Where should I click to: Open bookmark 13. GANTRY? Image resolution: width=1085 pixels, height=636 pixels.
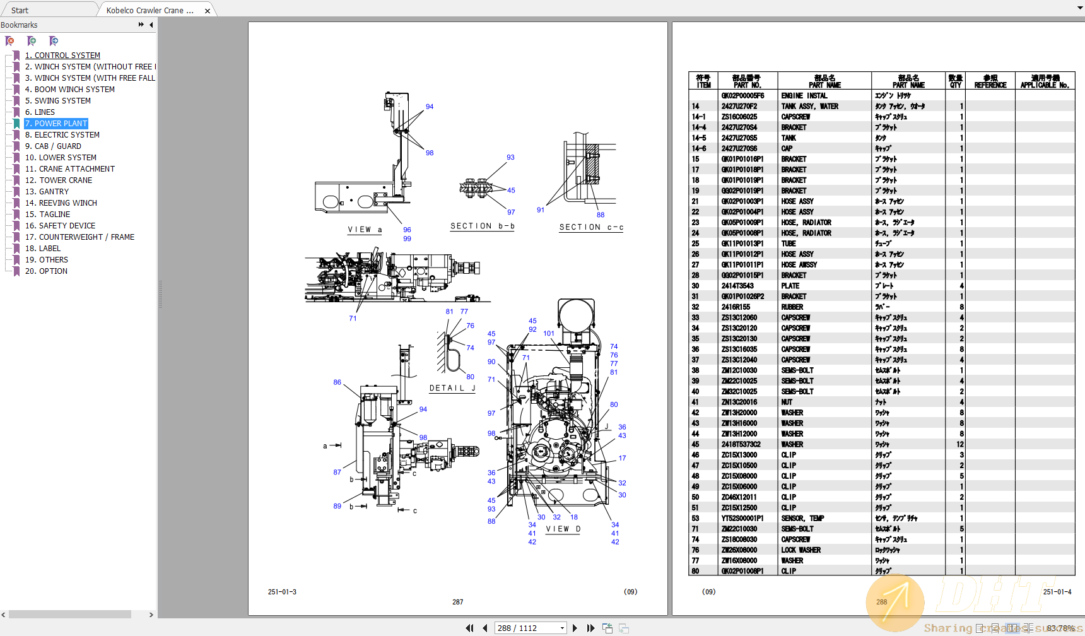(47, 192)
